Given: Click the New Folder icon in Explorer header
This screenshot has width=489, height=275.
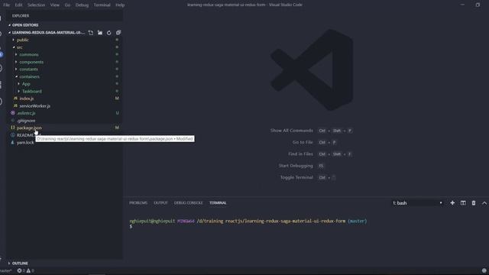Looking at the screenshot, I should pos(100,33).
